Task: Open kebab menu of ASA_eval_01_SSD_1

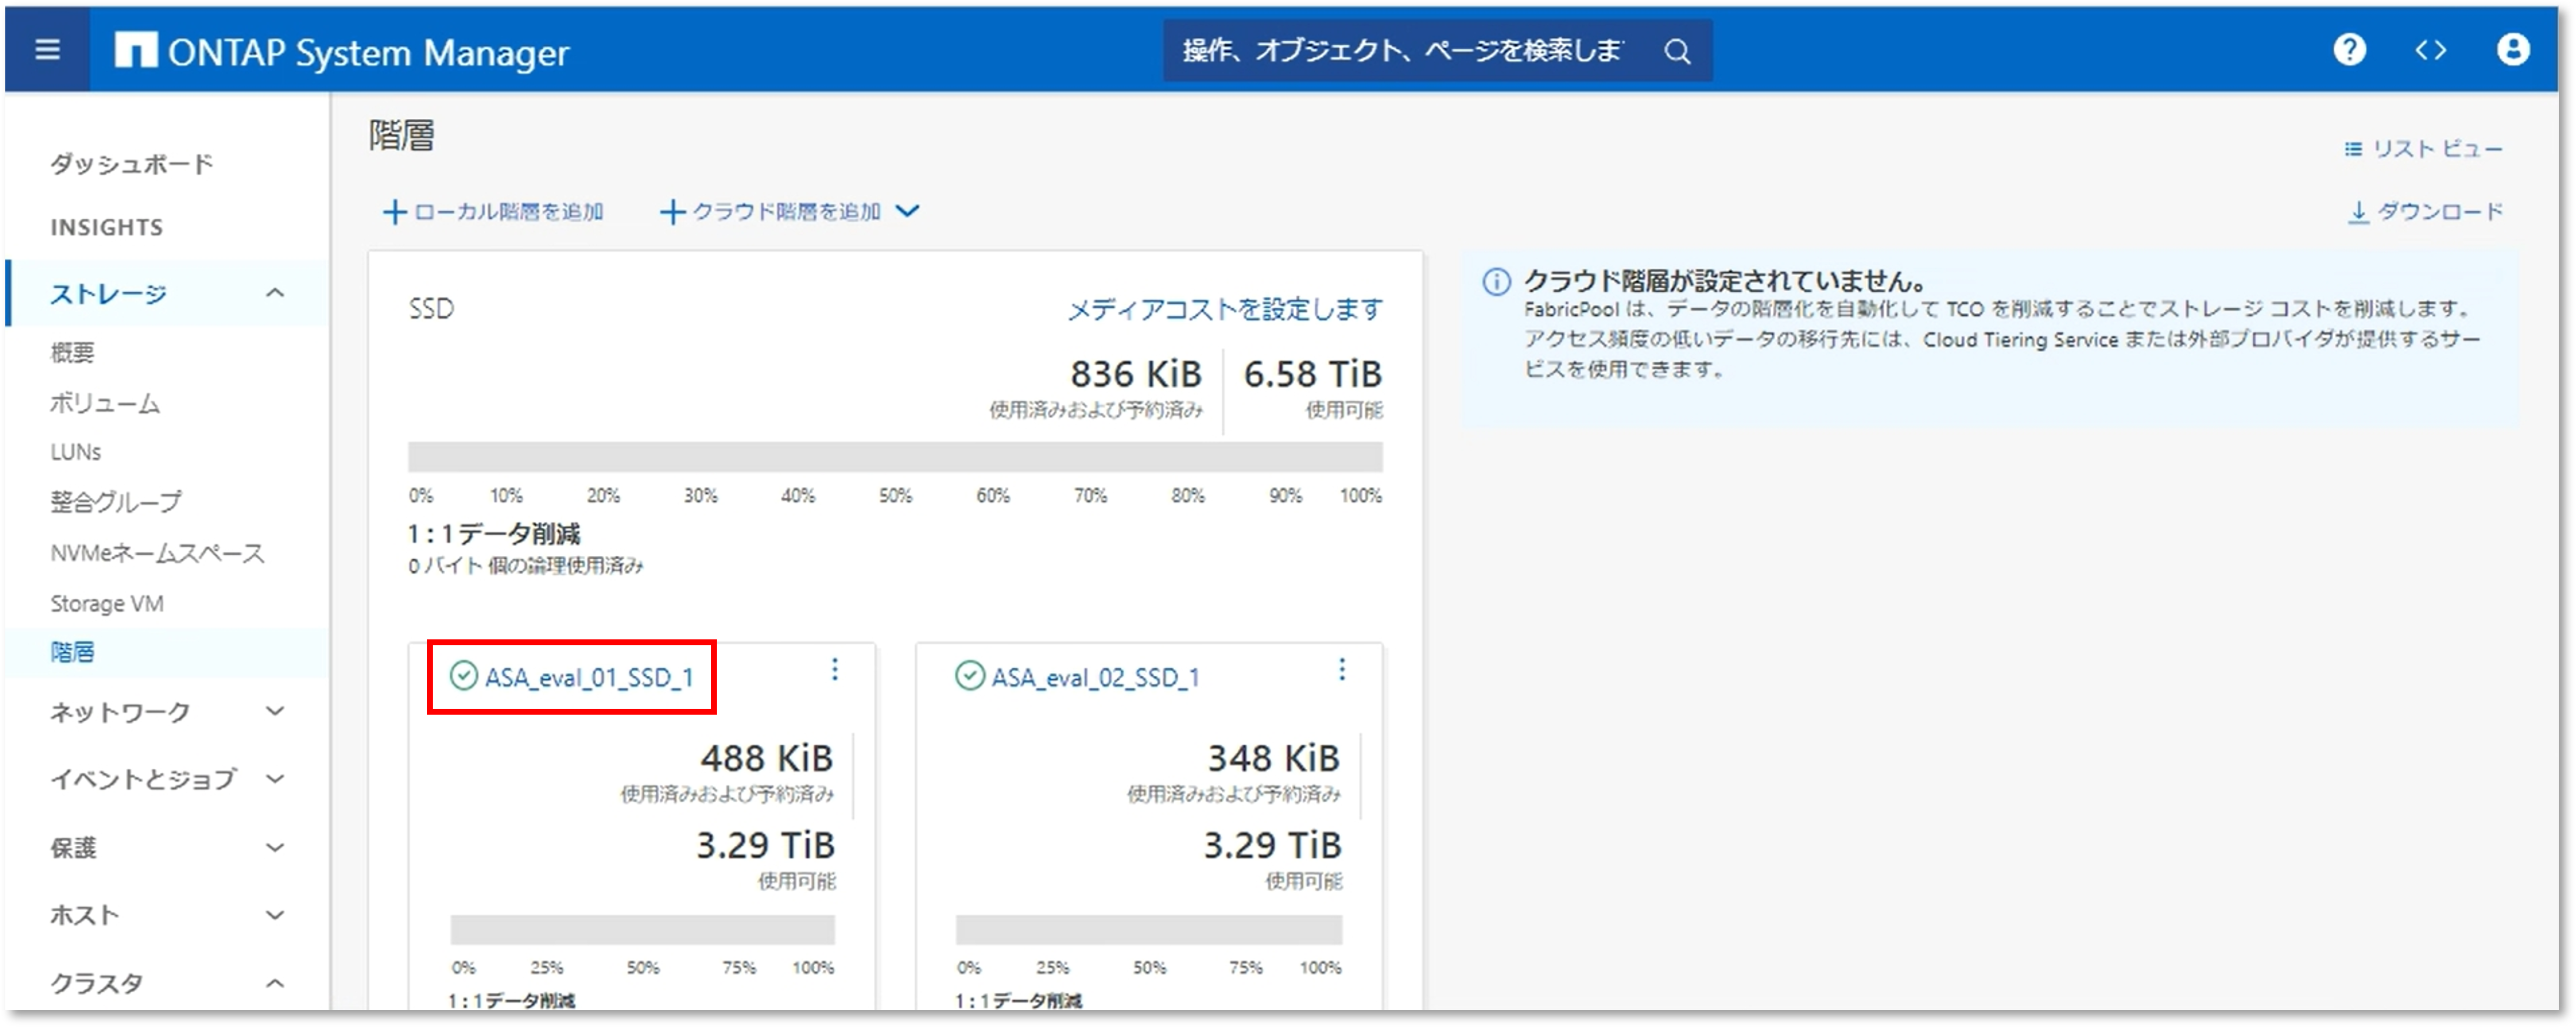Action: point(834,670)
